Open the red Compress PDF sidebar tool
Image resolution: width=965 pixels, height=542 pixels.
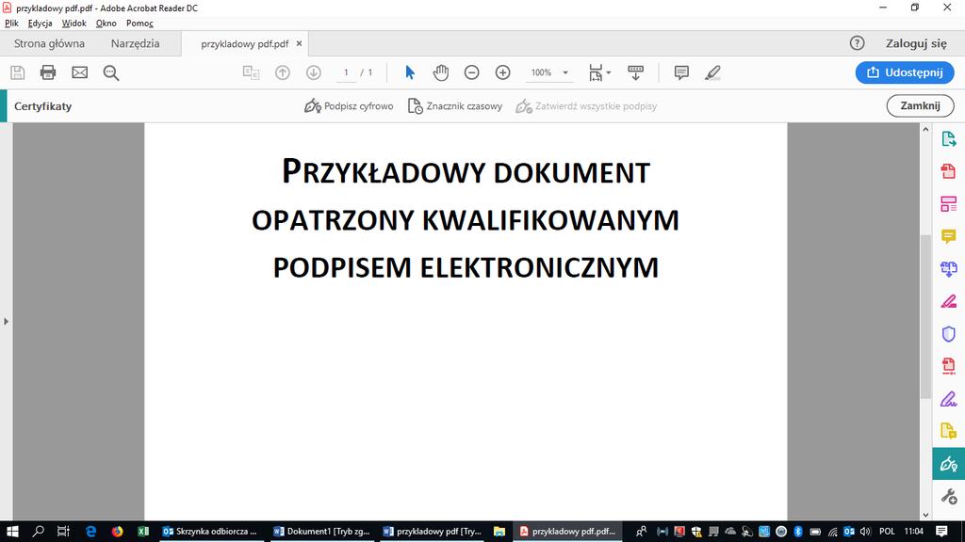[x=948, y=366]
